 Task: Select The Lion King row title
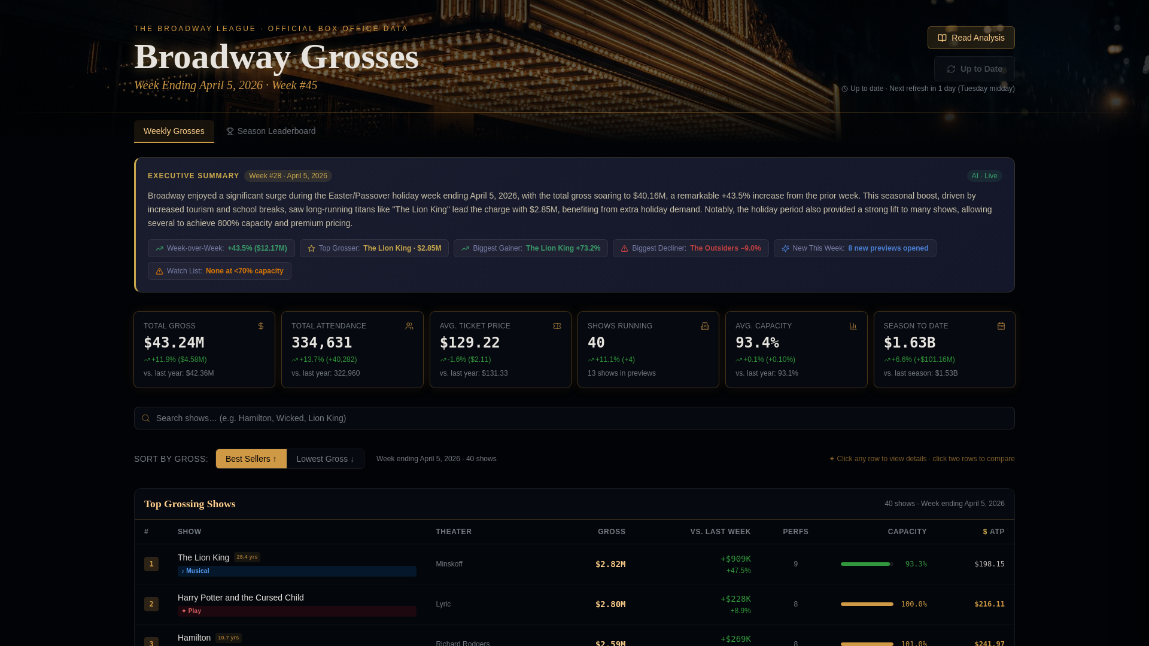tap(203, 557)
